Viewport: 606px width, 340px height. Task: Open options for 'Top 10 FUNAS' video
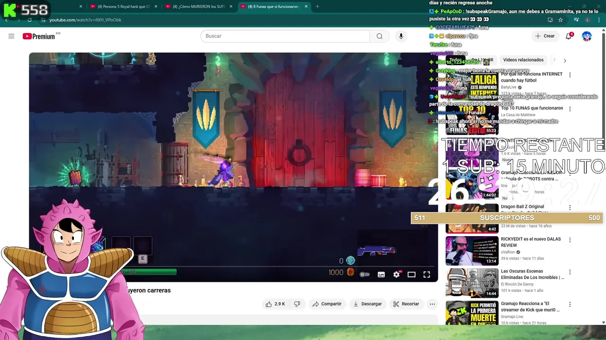coord(570,109)
